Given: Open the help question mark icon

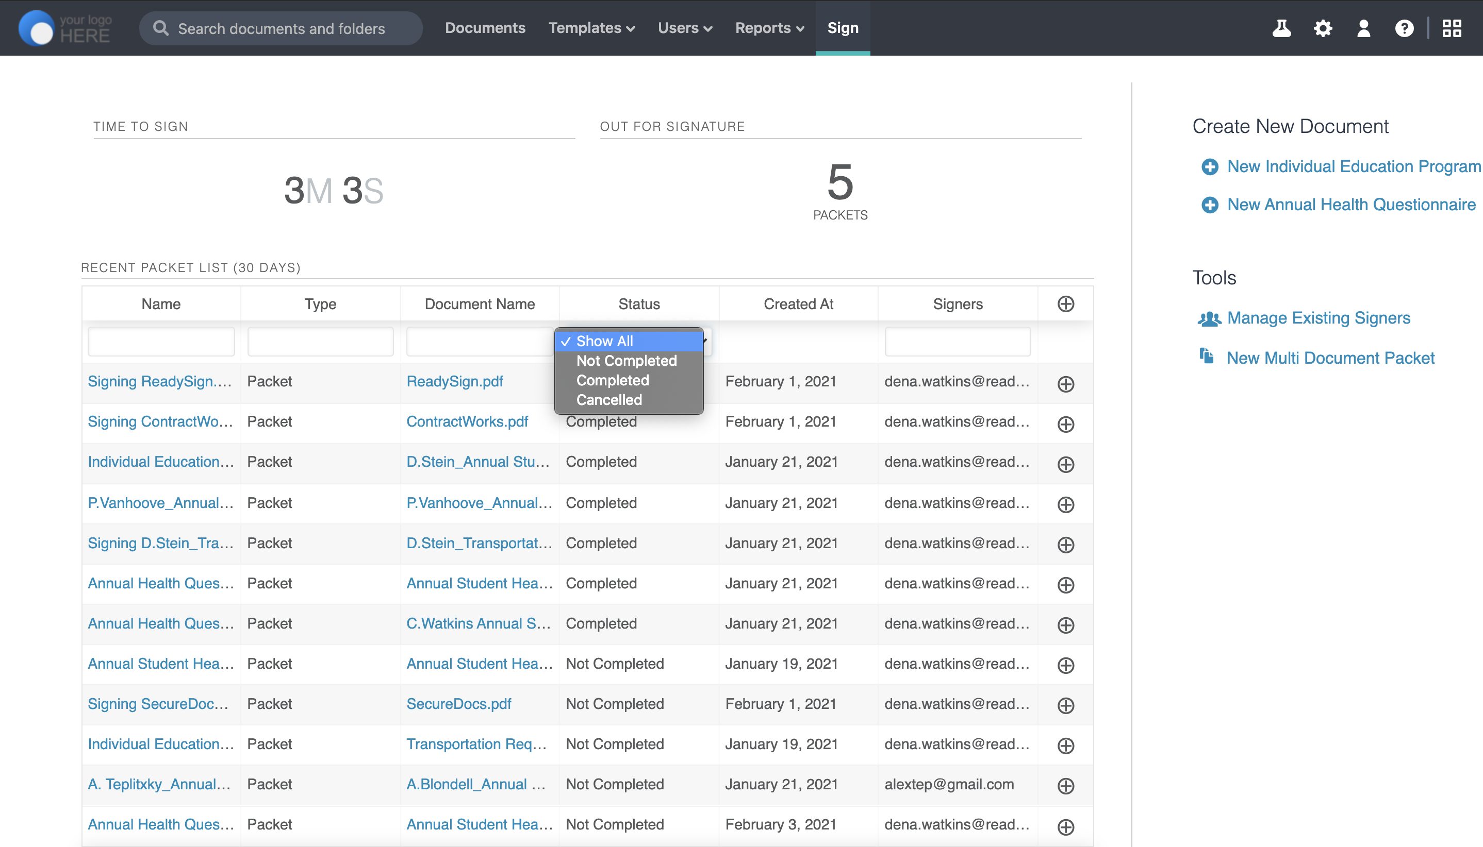Looking at the screenshot, I should 1405,28.
